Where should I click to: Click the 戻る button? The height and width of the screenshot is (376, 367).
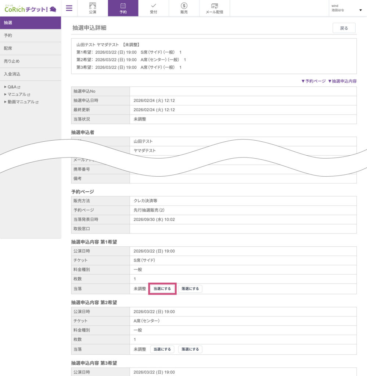coord(344,28)
